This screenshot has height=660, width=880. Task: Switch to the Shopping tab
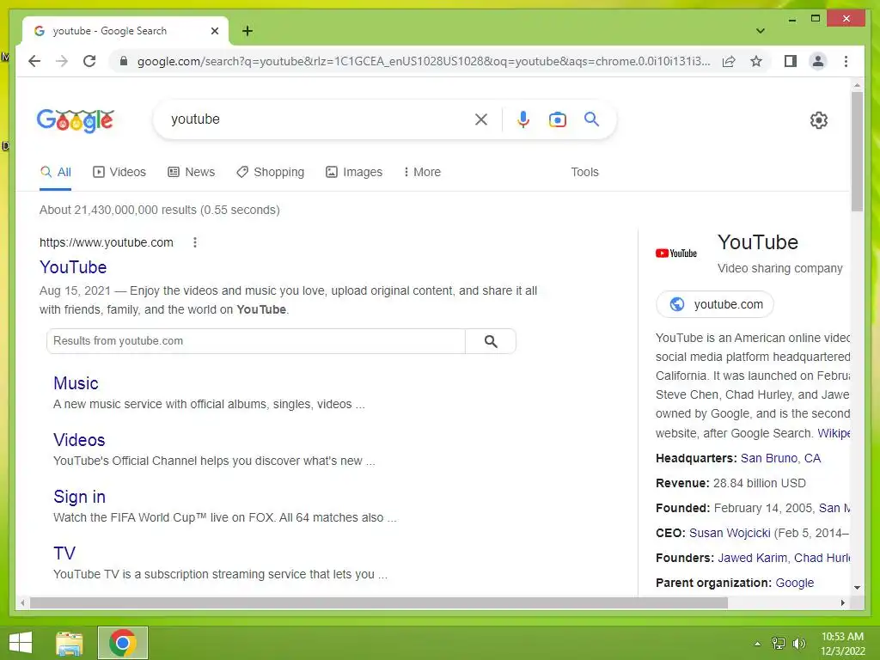click(270, 172)
